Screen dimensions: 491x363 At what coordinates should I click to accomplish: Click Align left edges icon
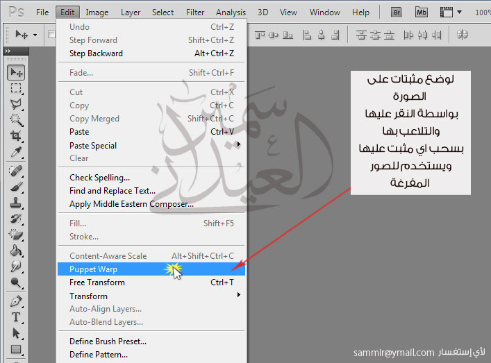tap(307, 35)
